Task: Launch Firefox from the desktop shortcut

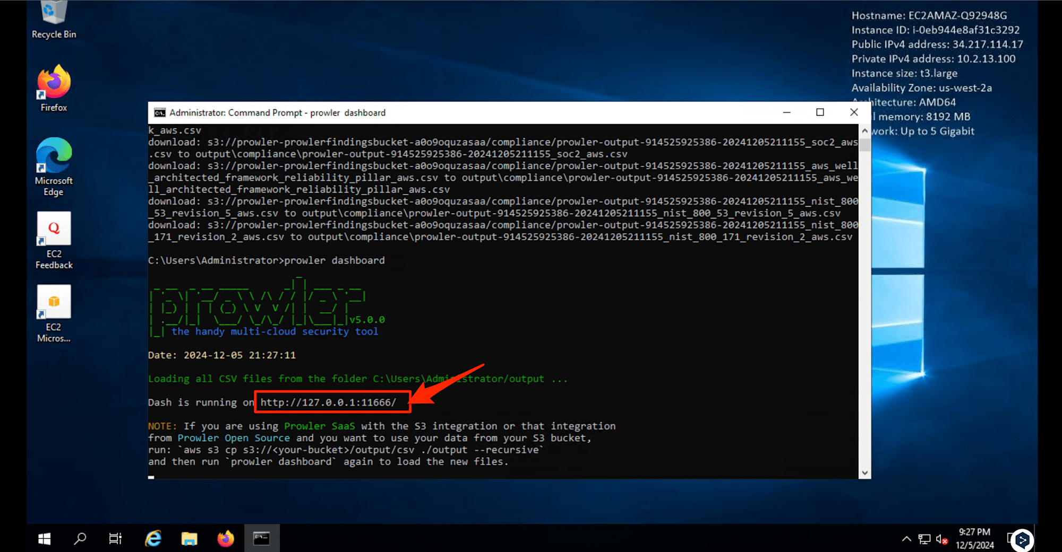Action: (54, 88)
